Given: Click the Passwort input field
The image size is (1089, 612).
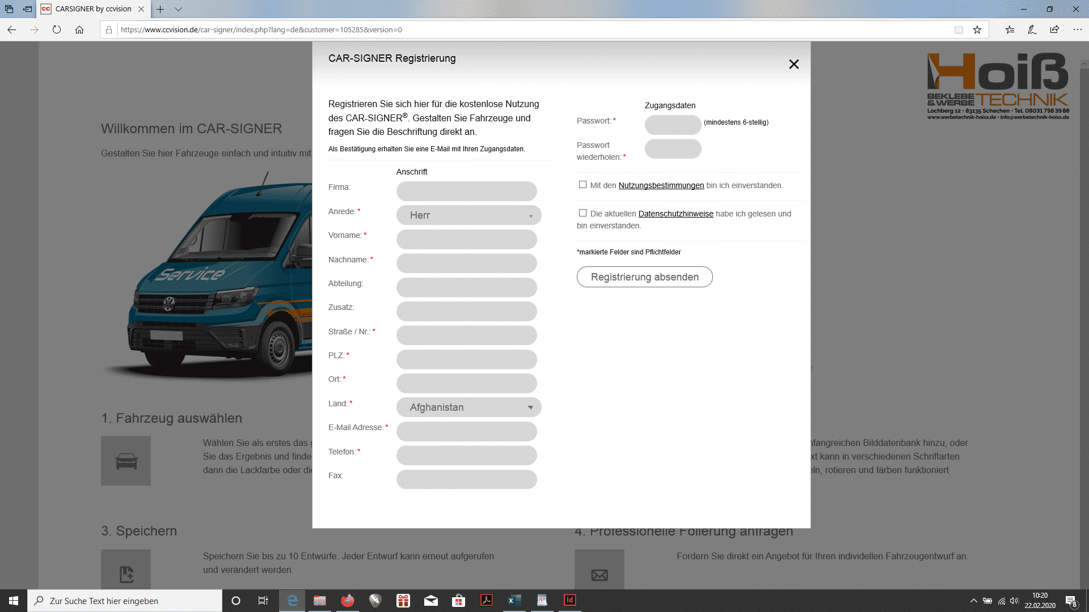Looking at the screenshot, I should [x=673, y=125].
